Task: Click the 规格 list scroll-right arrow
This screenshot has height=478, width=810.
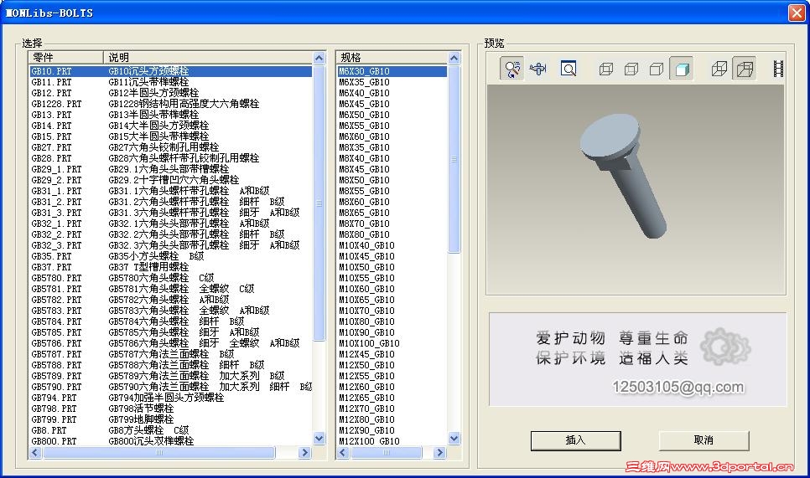Action: point(439,452)
